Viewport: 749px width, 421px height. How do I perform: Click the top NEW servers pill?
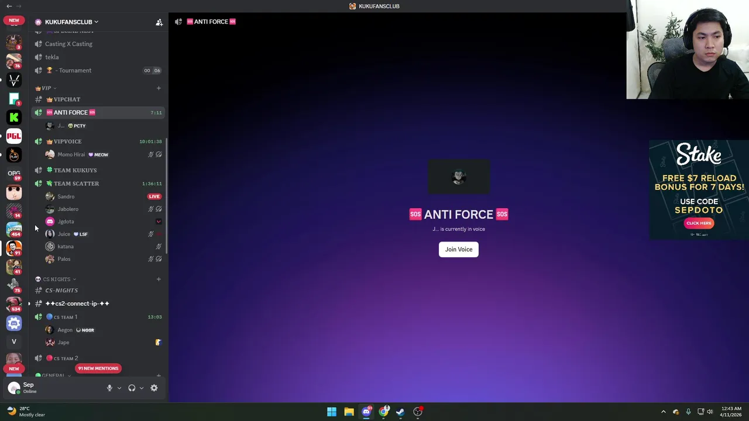[14, 20]
